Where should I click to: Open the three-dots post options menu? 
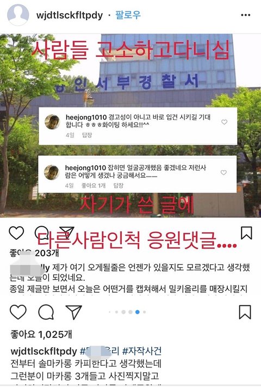coord(245,15)
